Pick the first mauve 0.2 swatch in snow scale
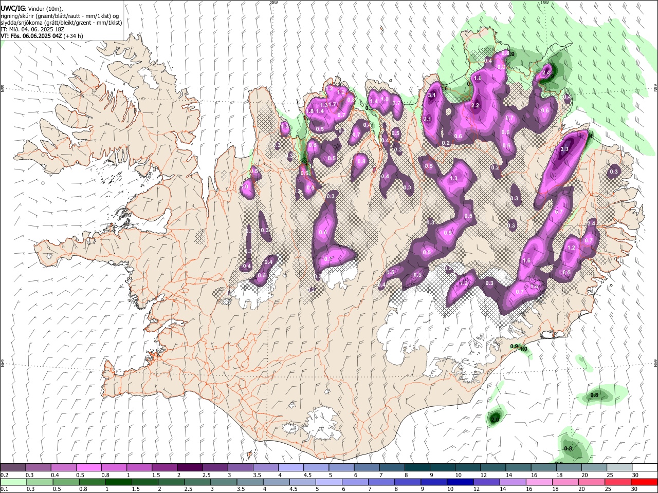The height and width of the screenshot is (493, 658). 13,468
